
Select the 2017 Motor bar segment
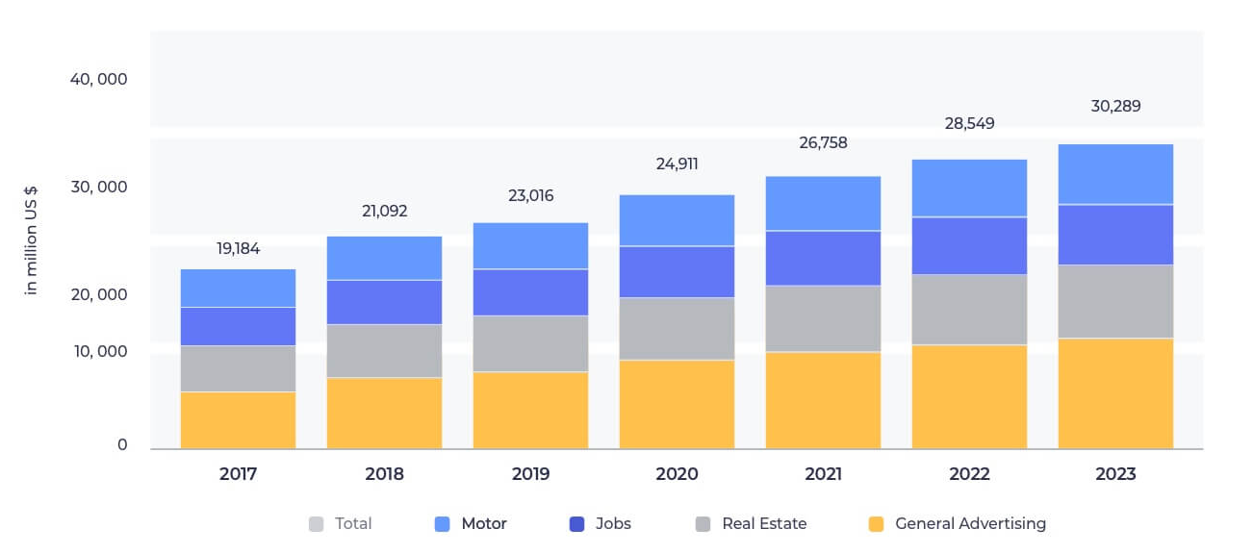(x=238, y=288)
